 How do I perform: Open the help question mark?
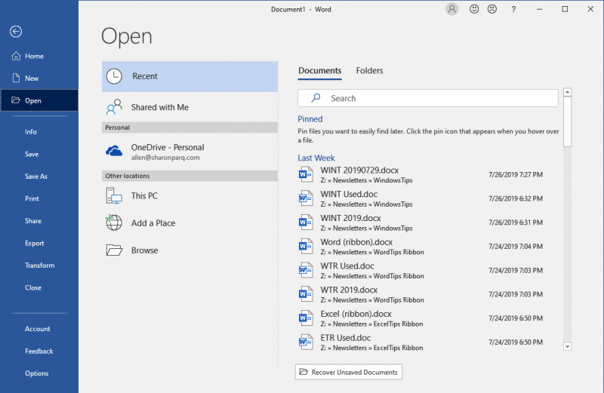point(513,10)
